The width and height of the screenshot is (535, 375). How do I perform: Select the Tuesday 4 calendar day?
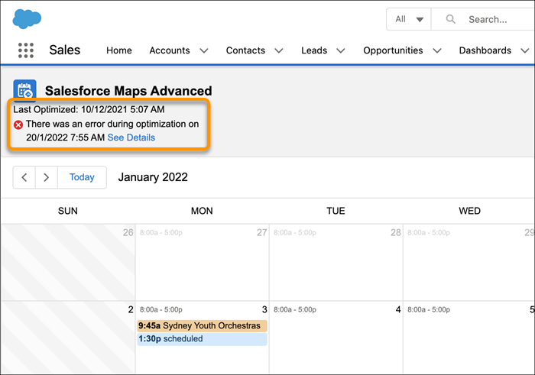coord(336,338)
